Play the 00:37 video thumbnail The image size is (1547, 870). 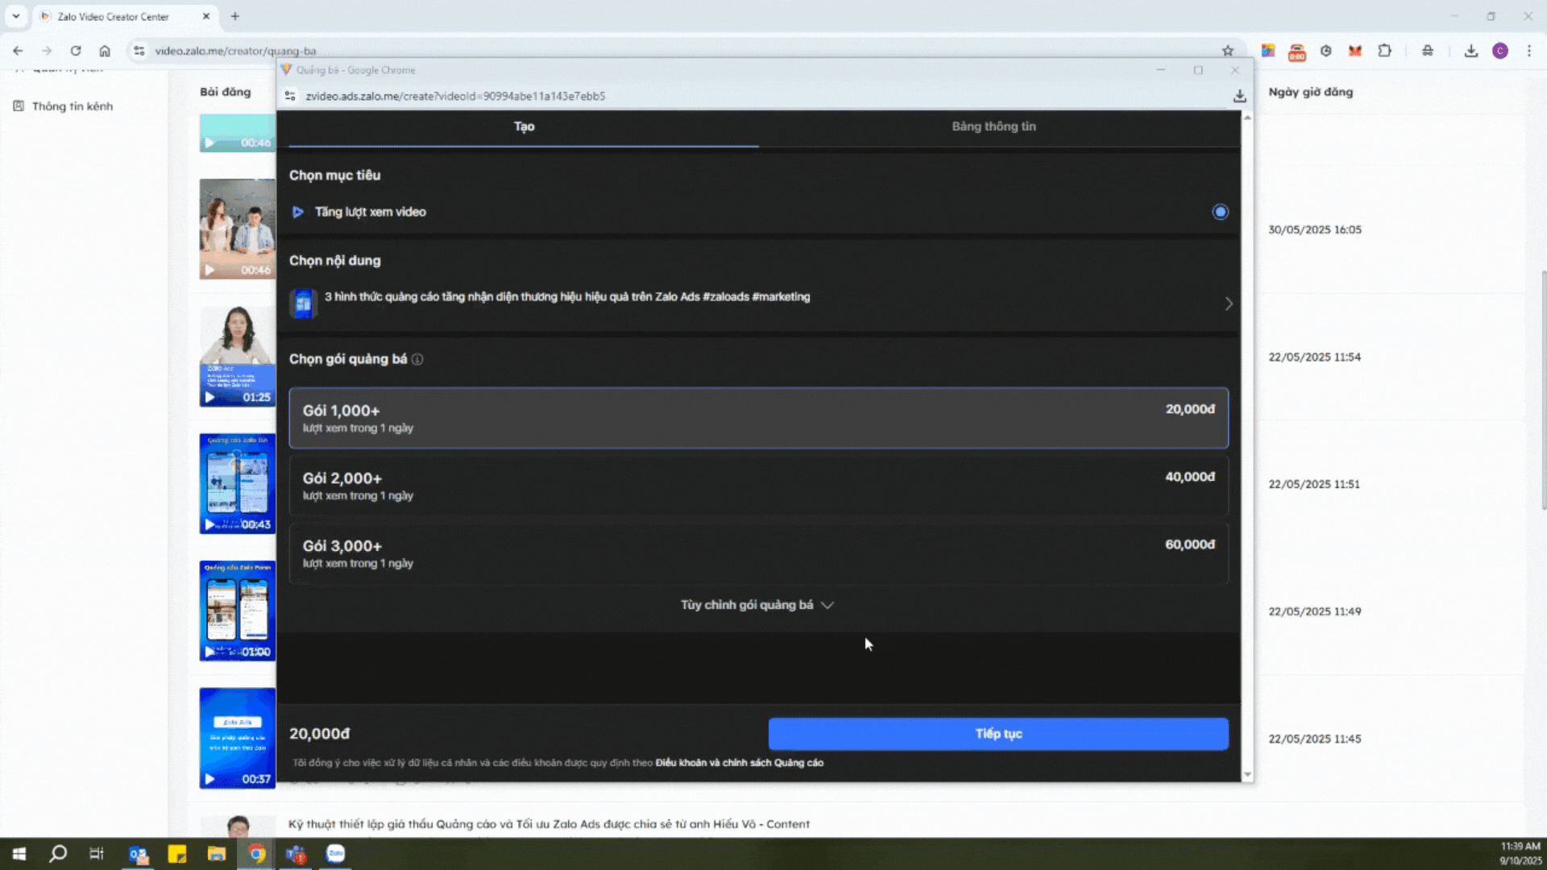click(238, 738)
